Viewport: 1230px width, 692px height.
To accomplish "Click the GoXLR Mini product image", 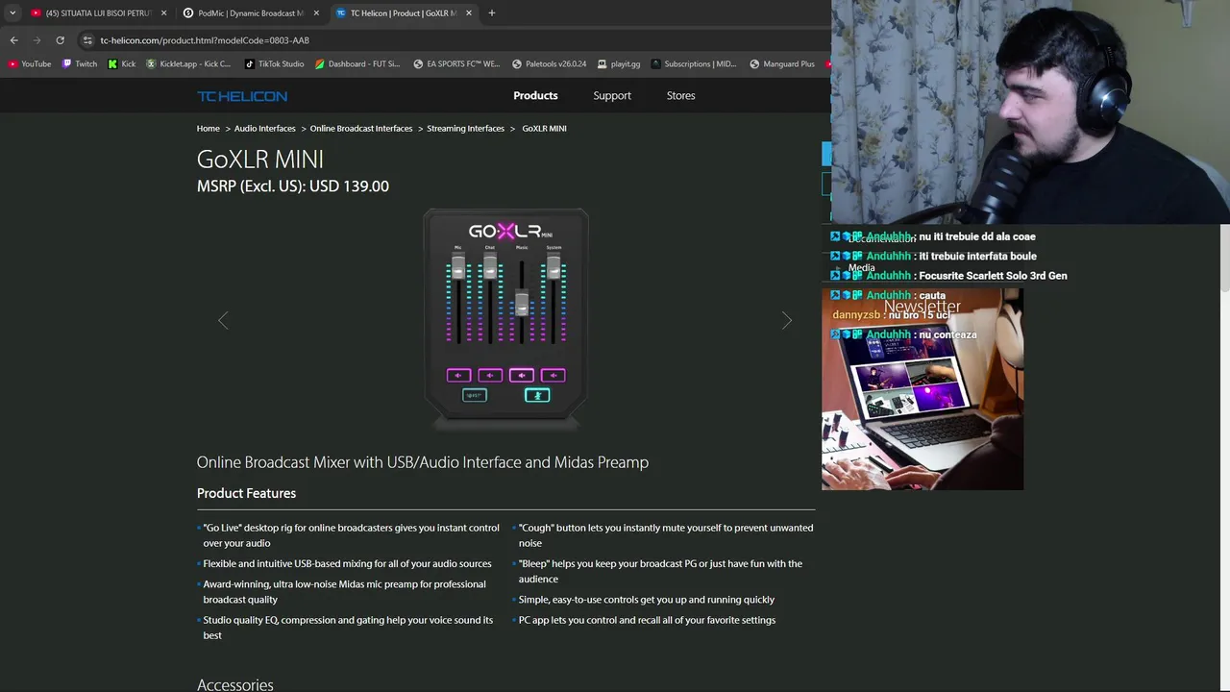I will click(505, 319).
